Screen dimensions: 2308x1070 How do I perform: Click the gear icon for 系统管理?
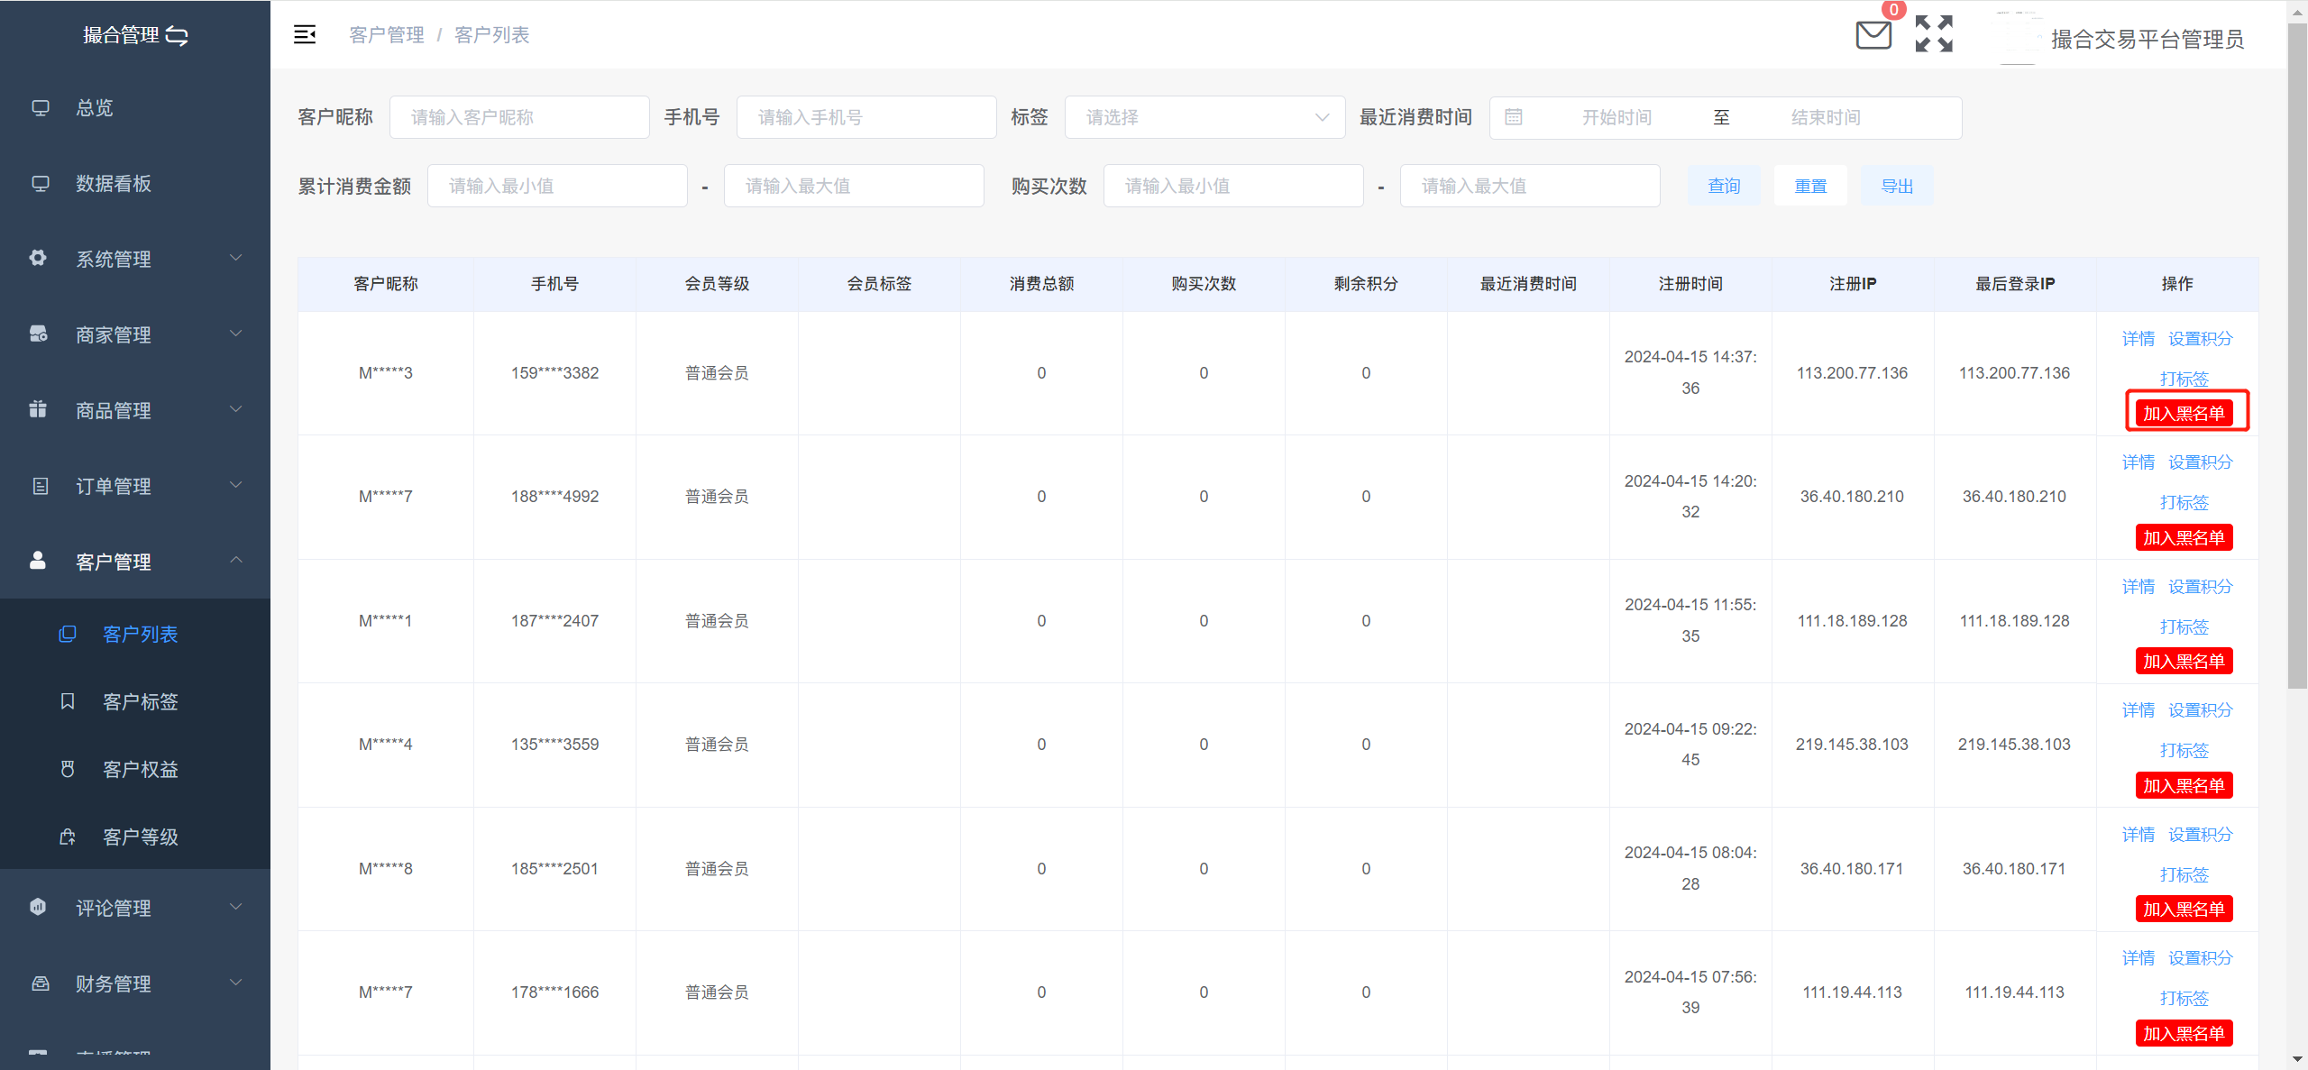38,258
